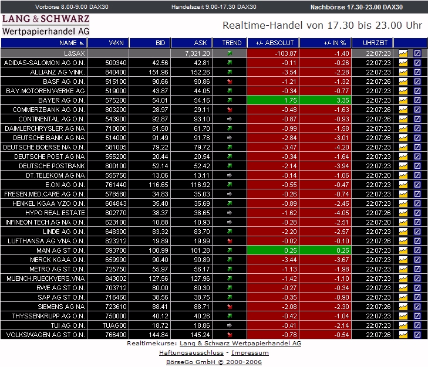428x367 pixels.
Task: Click bid value 144.84 for Volkswagen
Action: coord(150,335)
